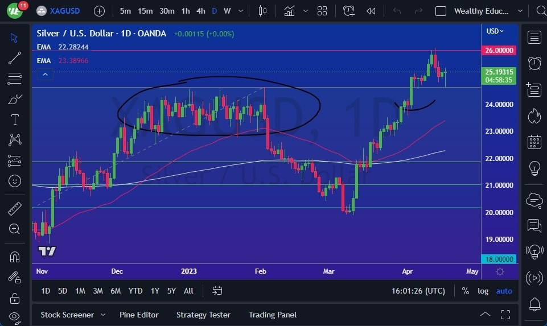Collapse the indicator legend chevron
The image size is (547, 326).
coord(45,75)
